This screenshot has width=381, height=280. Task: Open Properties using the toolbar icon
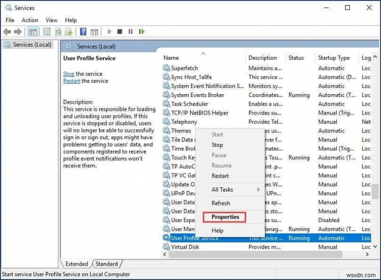click(x=46, y=31)
